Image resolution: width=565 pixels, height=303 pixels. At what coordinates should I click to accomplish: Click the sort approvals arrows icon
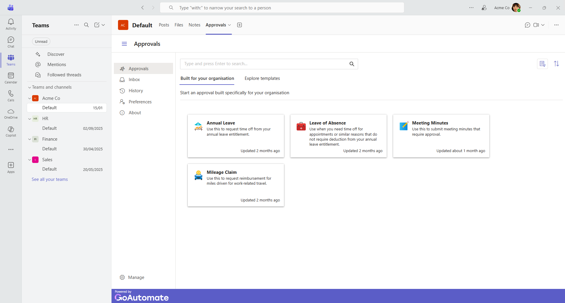click(556, 64)
